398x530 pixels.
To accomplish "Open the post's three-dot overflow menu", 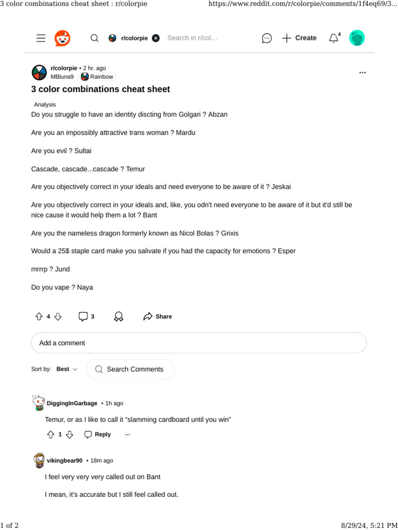I will pos(362,73).
